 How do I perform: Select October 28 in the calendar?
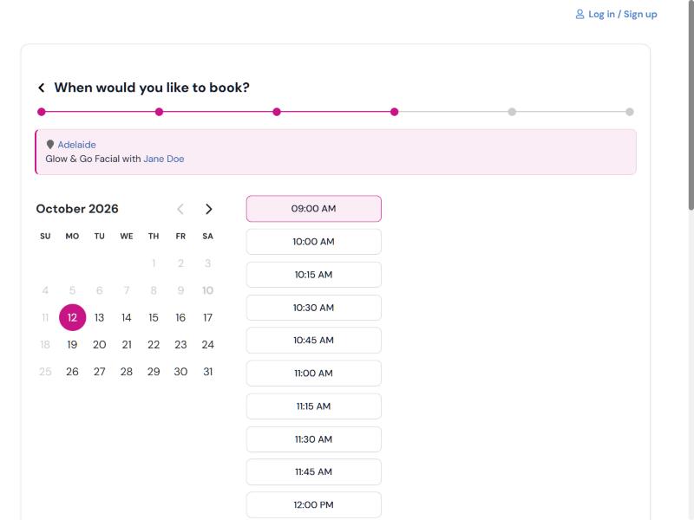click(x=127, y=372)
